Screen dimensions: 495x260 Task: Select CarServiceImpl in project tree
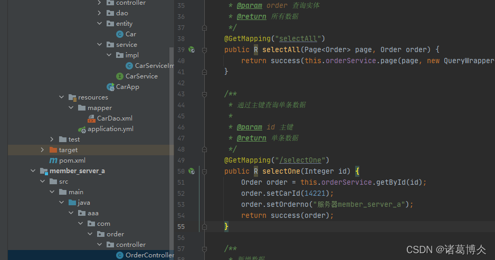(x=154, y=66)
